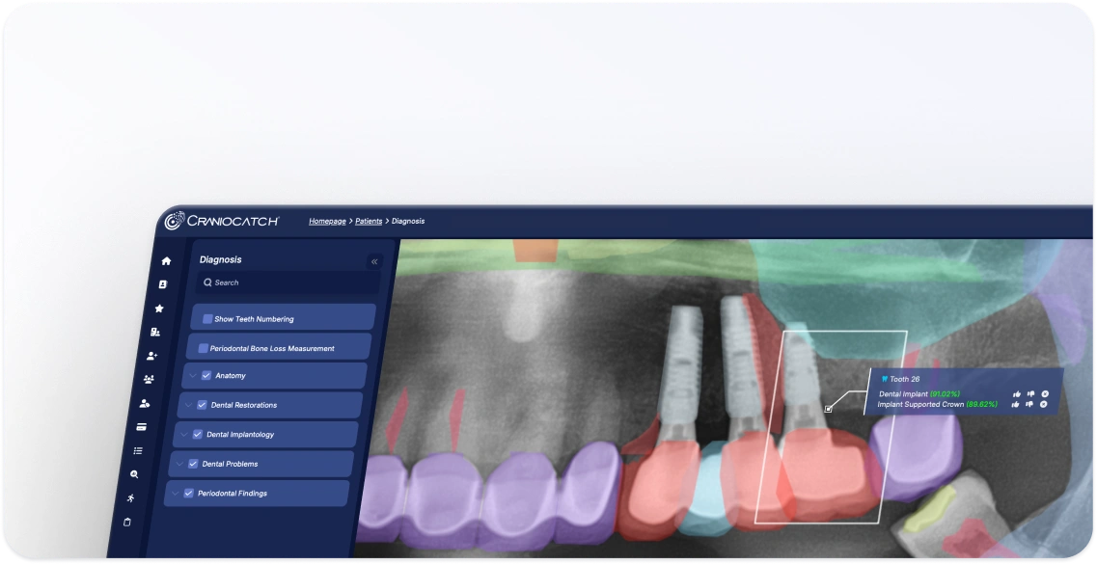Click the Implant Supported Crown (89.62%) finding text

pos(938,404)
